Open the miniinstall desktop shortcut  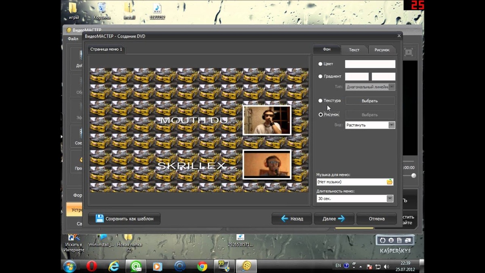(x=102, y=241)
